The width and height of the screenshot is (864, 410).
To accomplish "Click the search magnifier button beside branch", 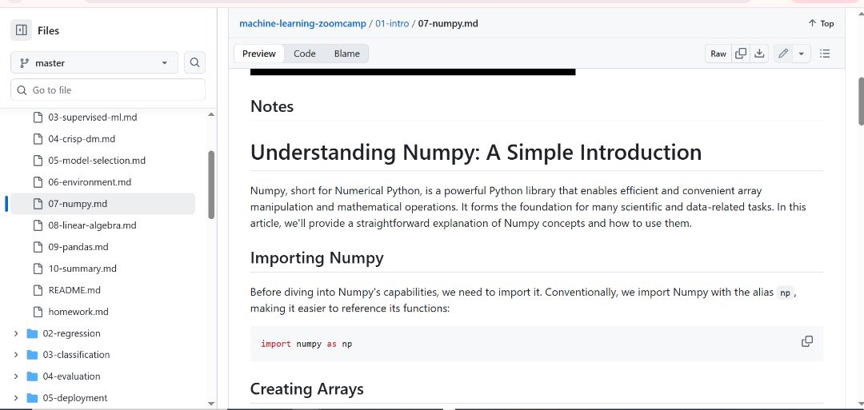I will point(194,62).
